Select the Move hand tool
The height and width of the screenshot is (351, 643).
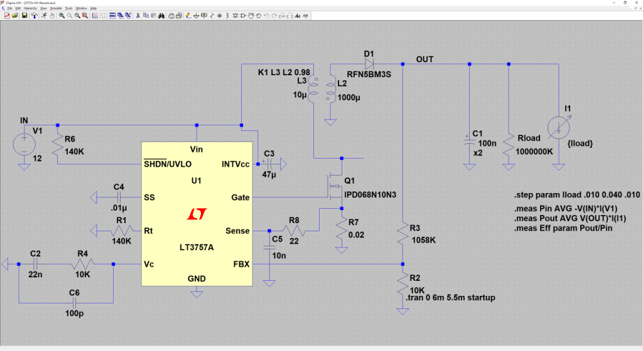pyautogui.click(x=251, y=16)
